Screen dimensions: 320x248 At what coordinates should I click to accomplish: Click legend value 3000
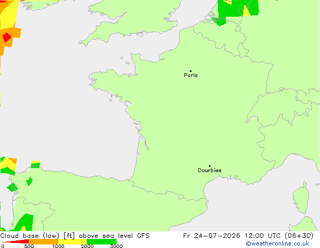point(116,246)
